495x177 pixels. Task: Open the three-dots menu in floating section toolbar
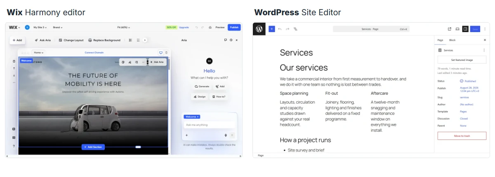coord(143,62)
